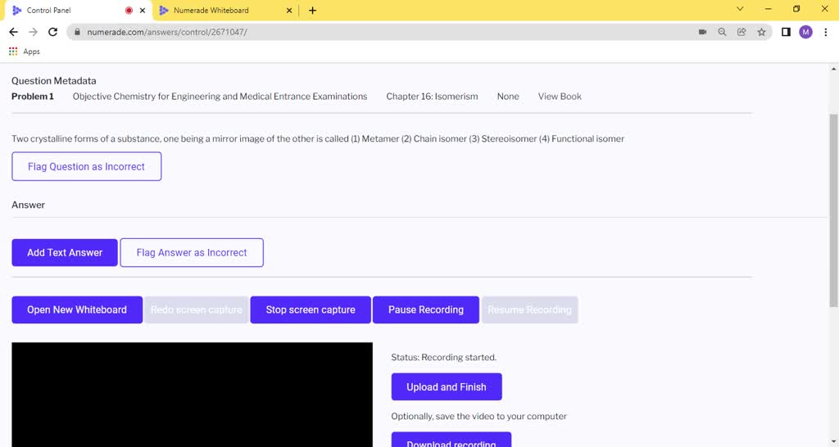Click Flag Question as Incorrect
This screenshot has height=447, width=839.
click(86, 166)
